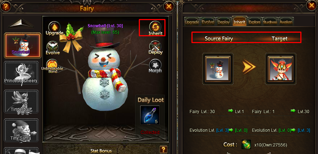The width and height of the screenshot is (318, 154).
Task: Click the green potion cost item icon
Action: click(x=246, y=145)
